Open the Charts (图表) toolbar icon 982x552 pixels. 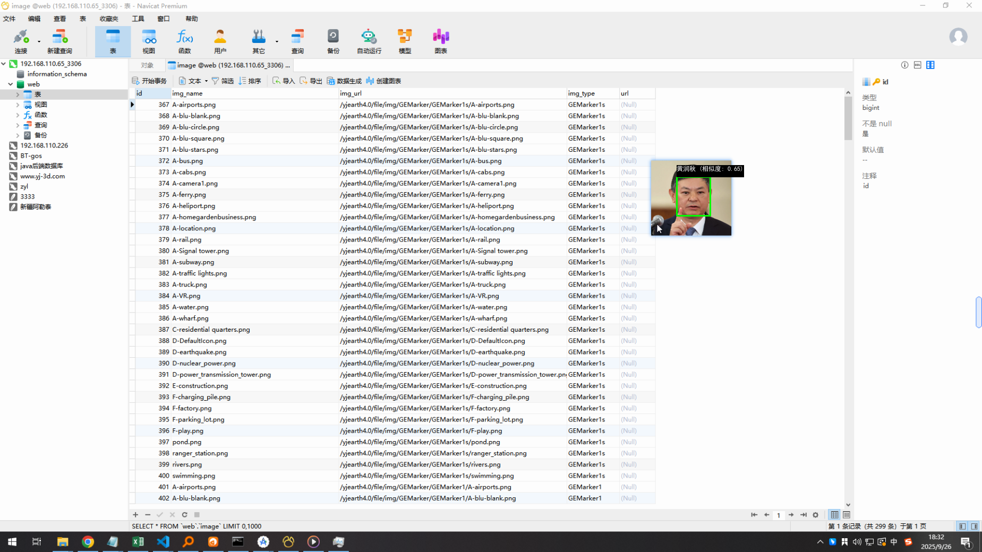pos(441,41)
